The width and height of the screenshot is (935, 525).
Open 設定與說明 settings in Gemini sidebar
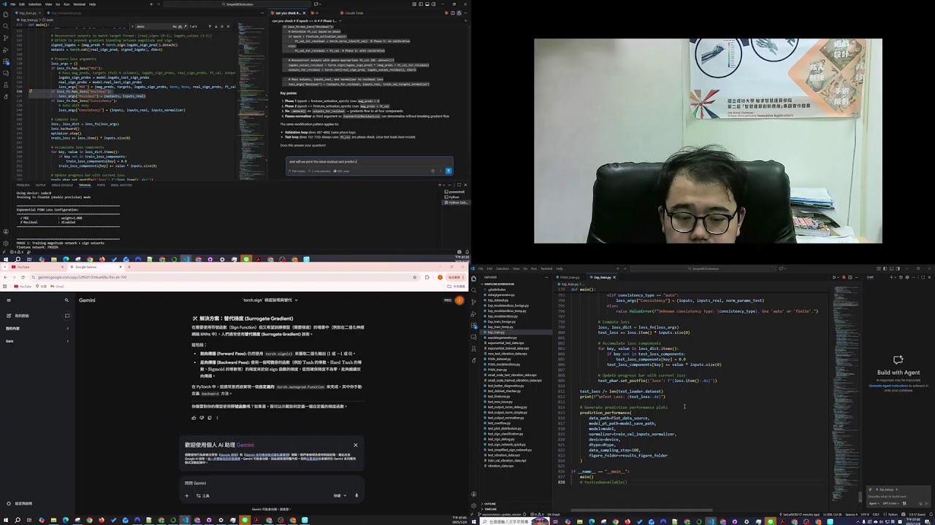[x=20, y=503]
